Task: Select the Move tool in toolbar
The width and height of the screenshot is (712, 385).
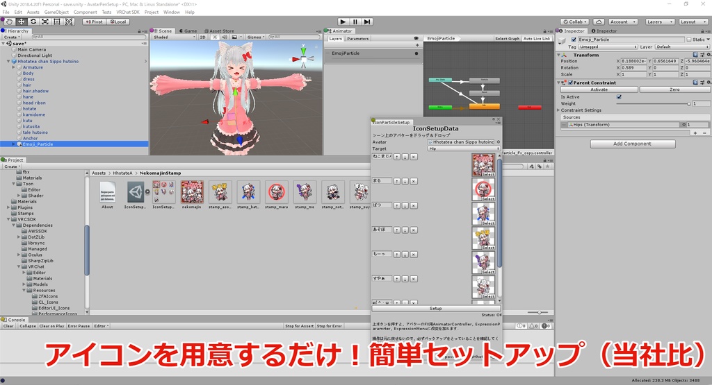Action: (x=21, y=22)
